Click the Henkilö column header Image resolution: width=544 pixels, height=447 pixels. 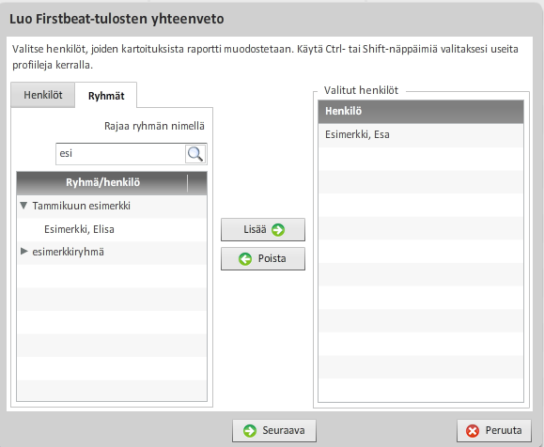click(x=421, y=112)
